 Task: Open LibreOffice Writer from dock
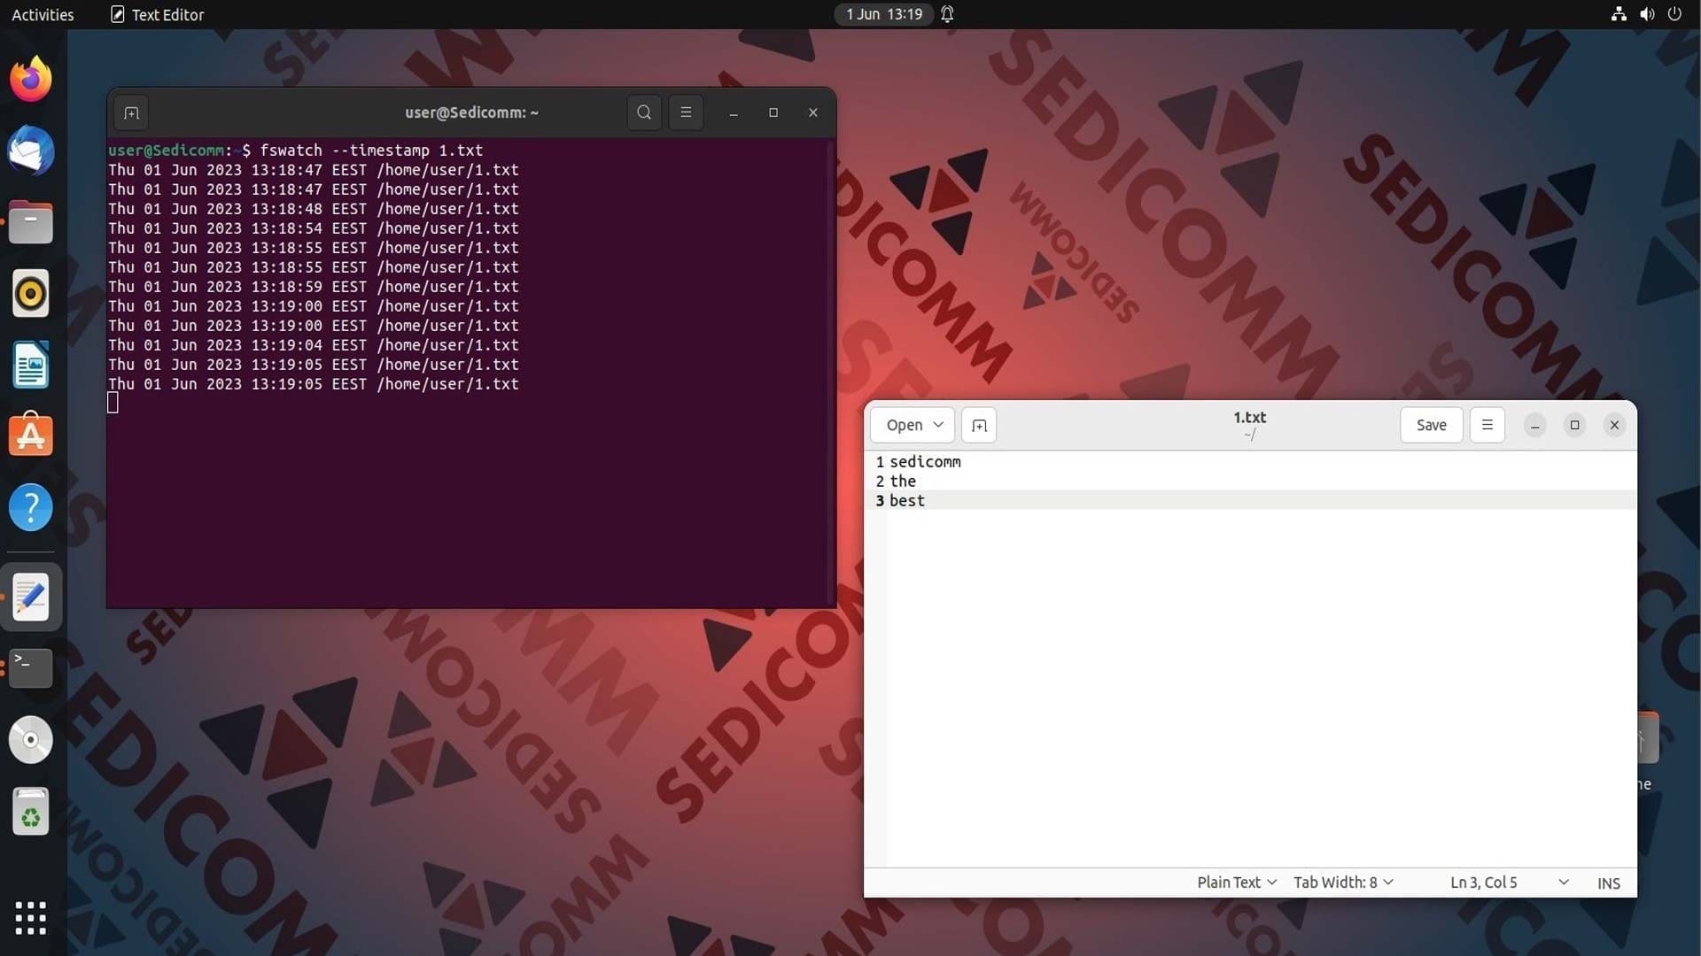(31, 365)
